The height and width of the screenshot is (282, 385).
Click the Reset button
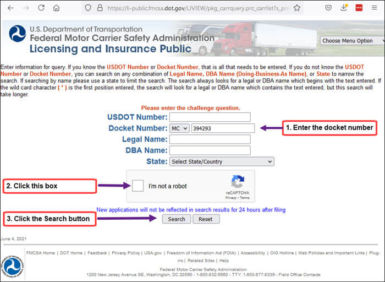206,219
